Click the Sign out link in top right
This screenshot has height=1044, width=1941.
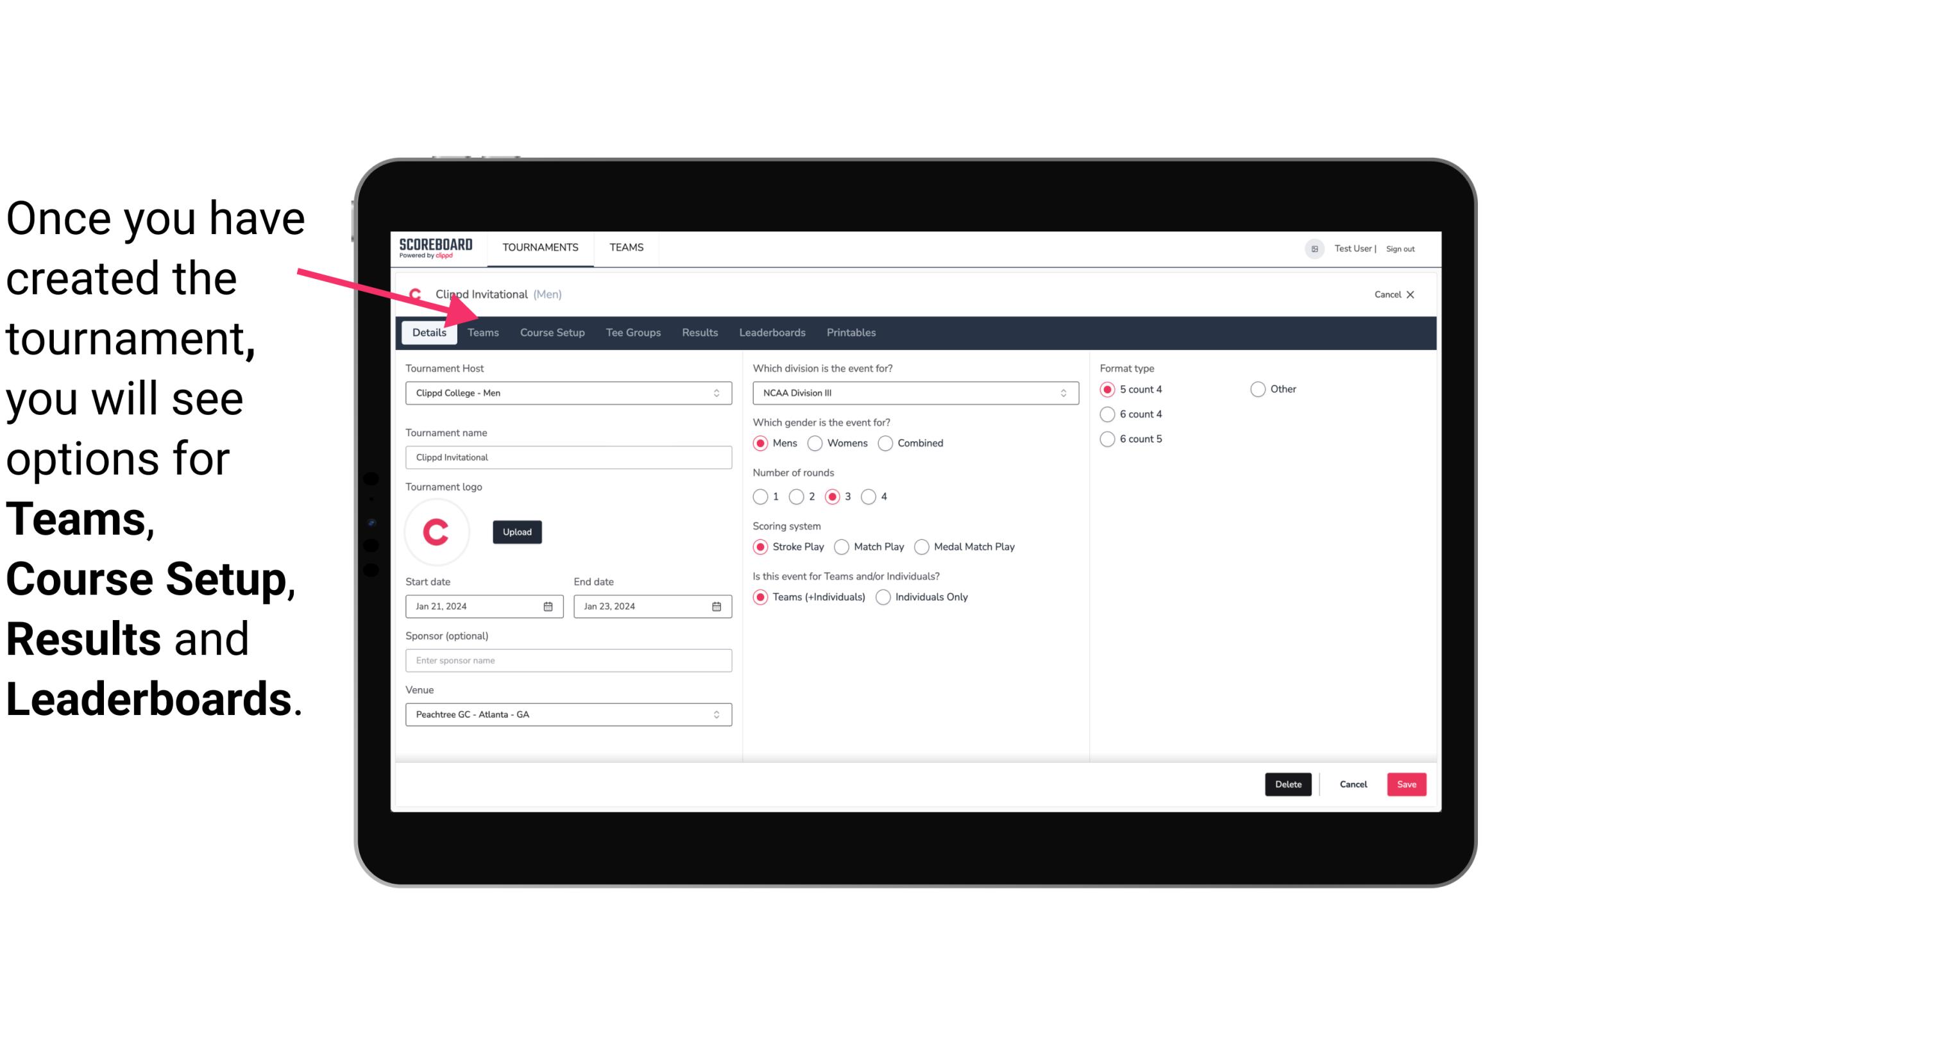pos(1402,248)
